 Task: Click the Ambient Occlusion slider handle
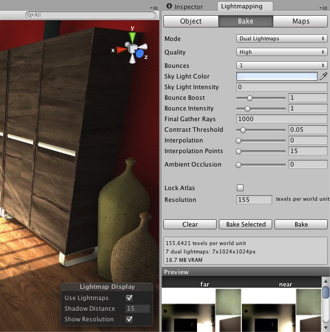pyautogui.click(x=239, y=165)
